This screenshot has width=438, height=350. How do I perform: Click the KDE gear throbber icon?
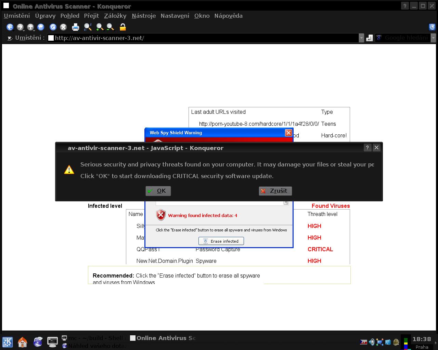coord(432,27)
